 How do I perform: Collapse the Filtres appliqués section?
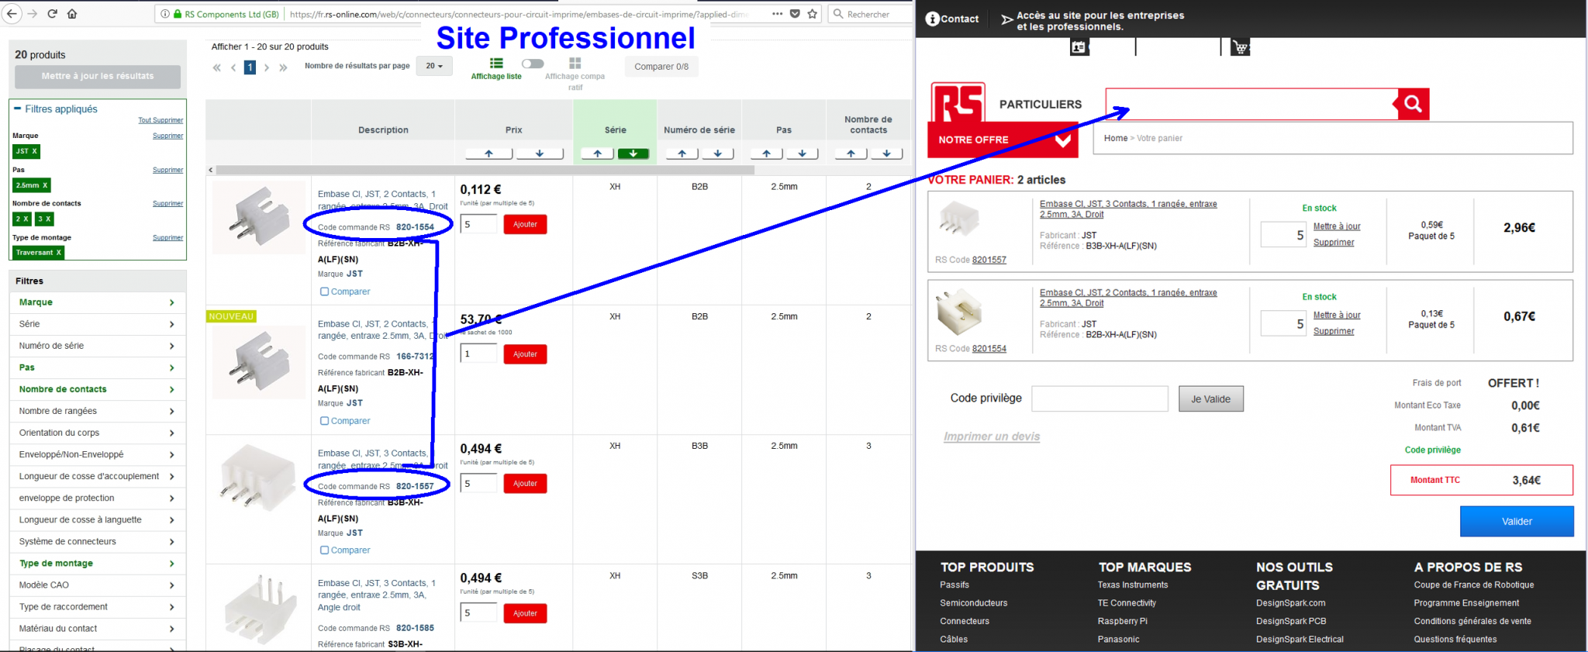(17, 109)
